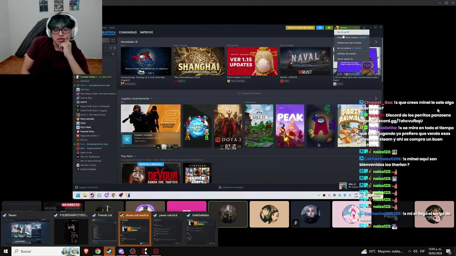Select Pummel Party in the library list
Image resolution: width=456 pixels, height=256 pixels.
point(87,132)
